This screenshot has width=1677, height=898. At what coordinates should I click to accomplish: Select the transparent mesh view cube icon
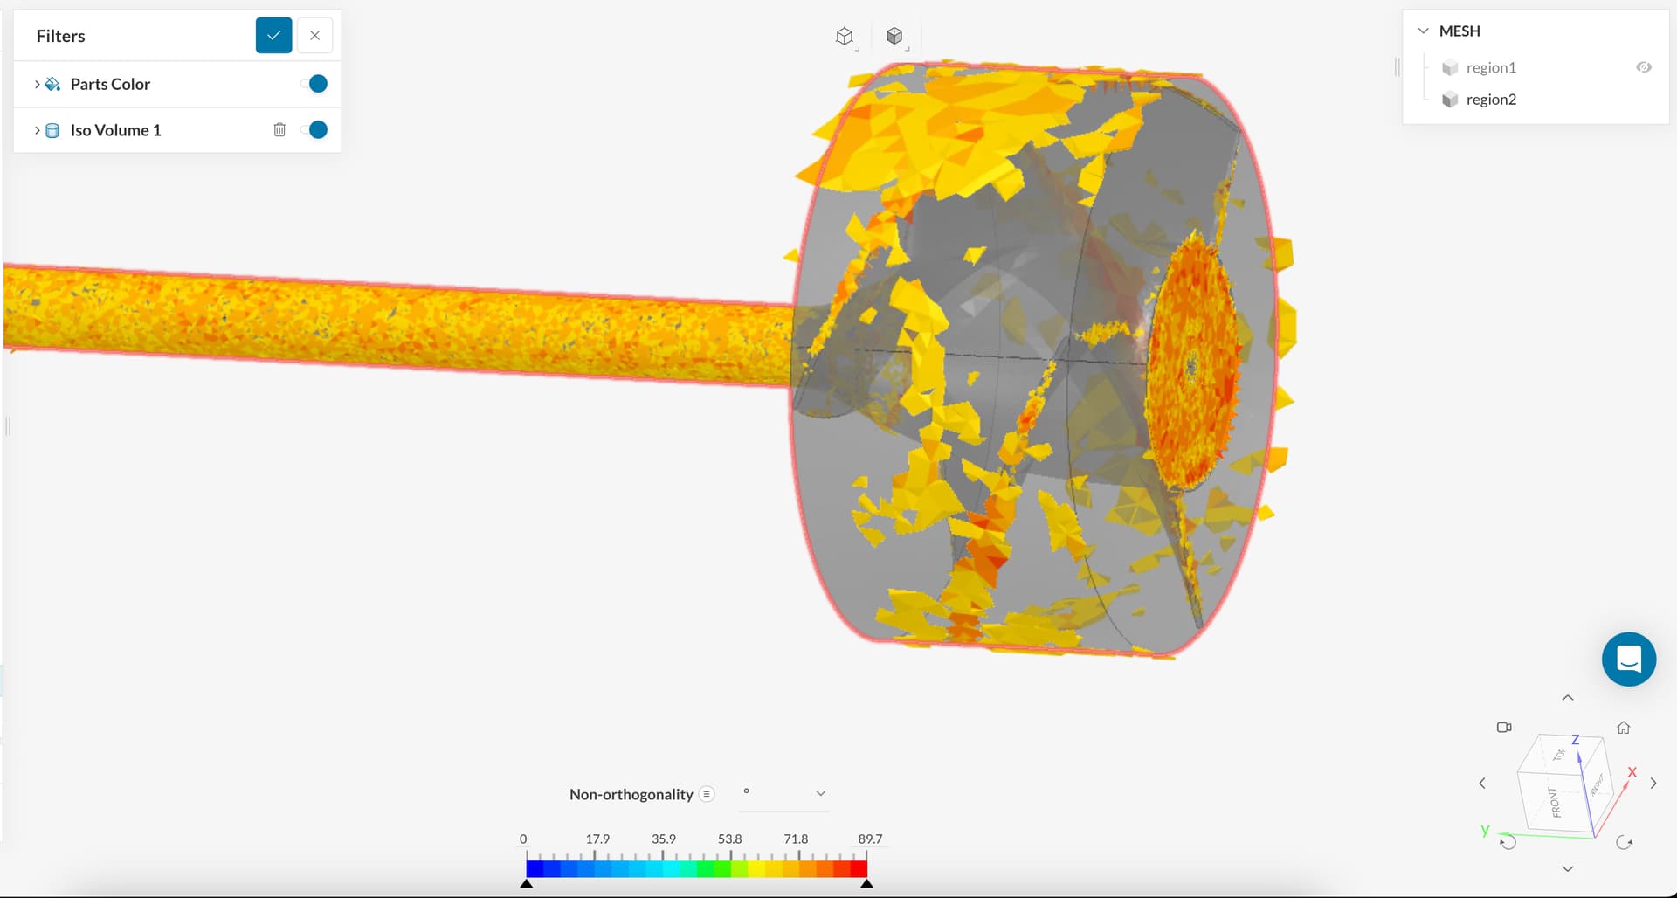(844, 36)
